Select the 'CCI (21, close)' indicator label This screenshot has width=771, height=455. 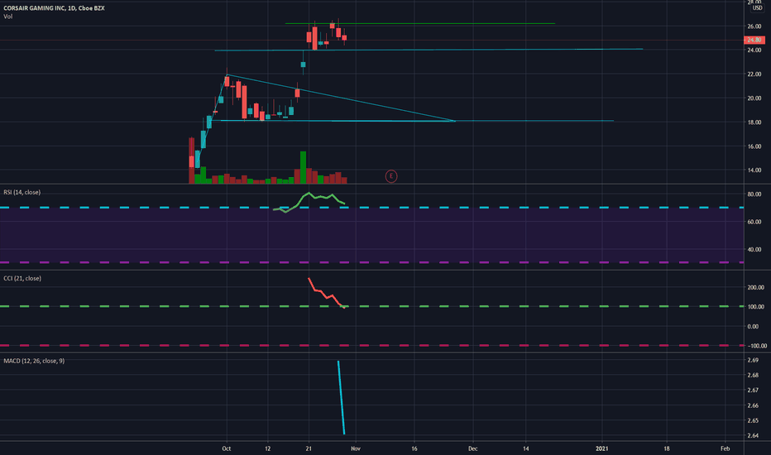22,279
